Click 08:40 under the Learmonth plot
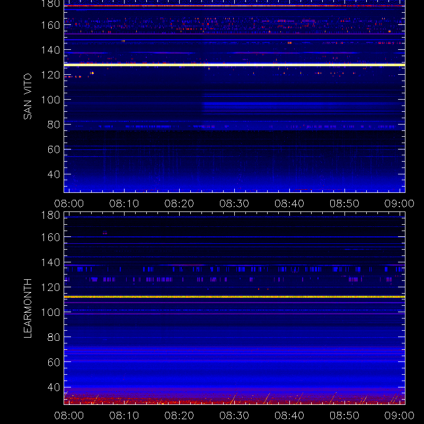The image size is (424, 424). point(289,416)
